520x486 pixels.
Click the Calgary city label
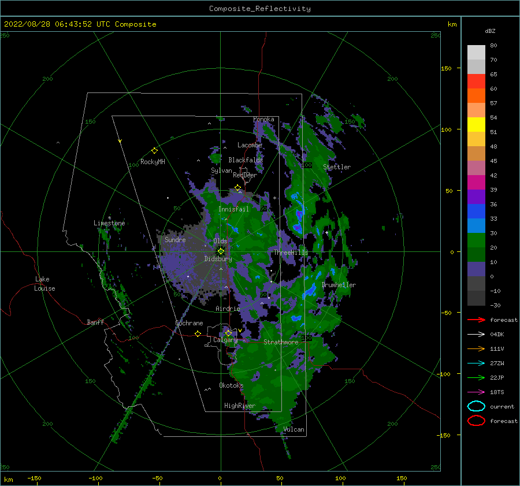225,340
